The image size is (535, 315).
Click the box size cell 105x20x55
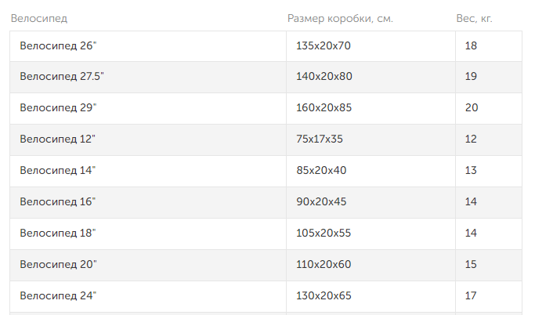[324, 233]
